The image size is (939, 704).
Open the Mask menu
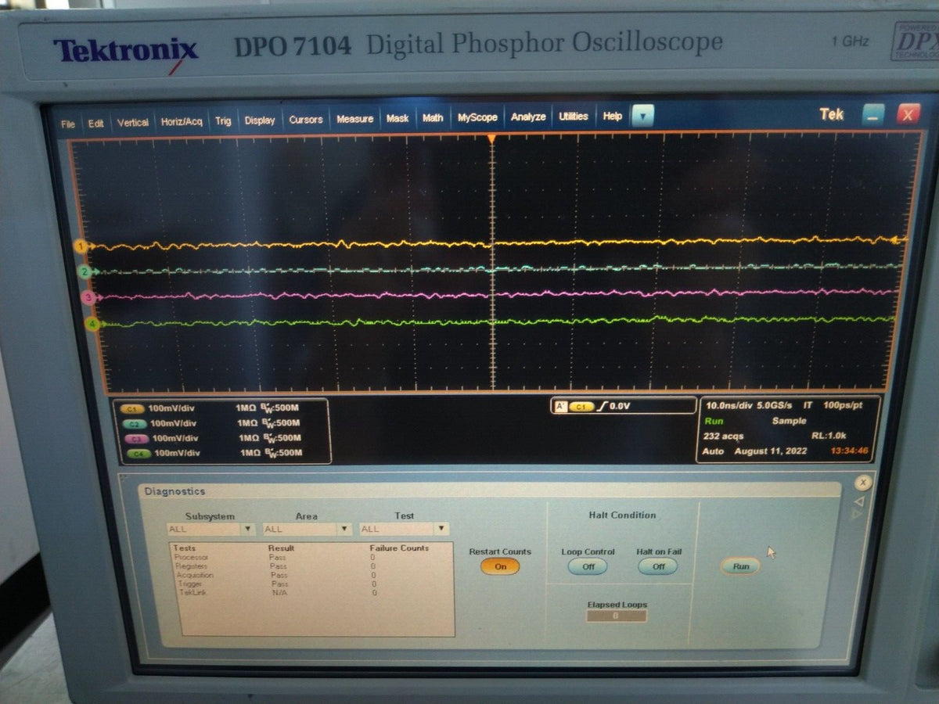pos(398,118)
